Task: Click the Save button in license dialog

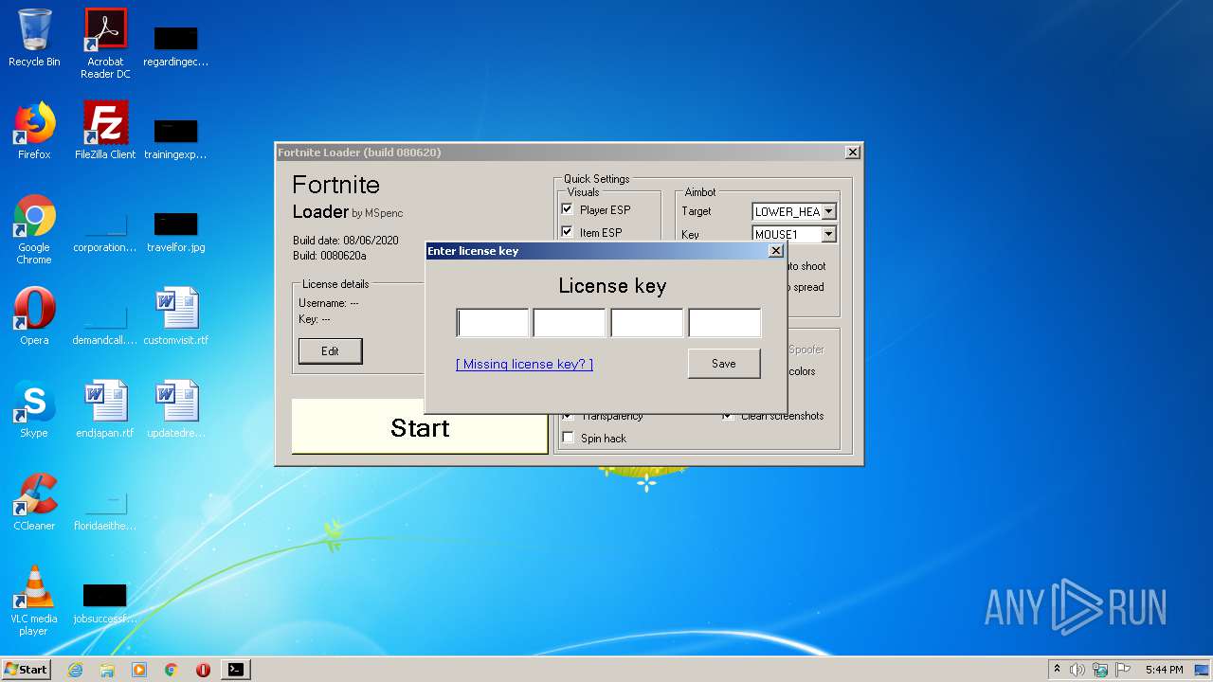Action: click(724, 364)
